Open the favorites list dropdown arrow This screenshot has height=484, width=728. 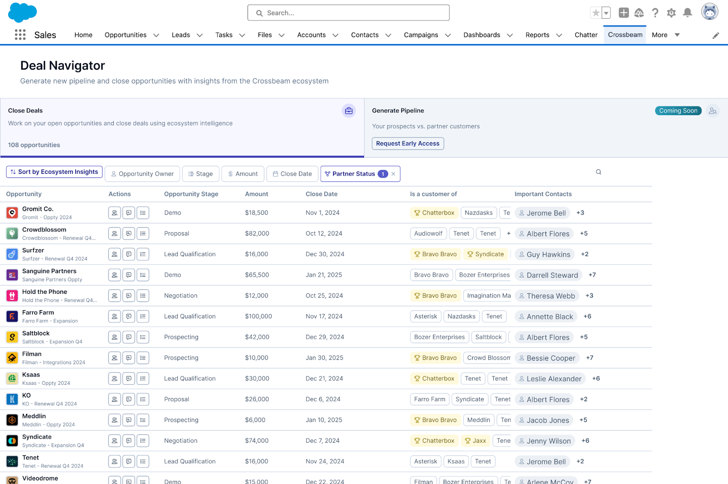pyautogui.click(x=606, y=13)
